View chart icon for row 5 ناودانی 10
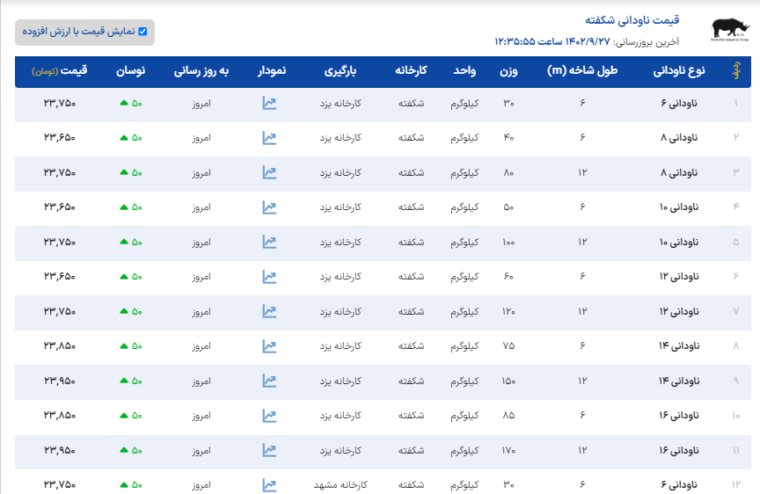The height and width of the screenshot is (494, 760). (269, 243)
